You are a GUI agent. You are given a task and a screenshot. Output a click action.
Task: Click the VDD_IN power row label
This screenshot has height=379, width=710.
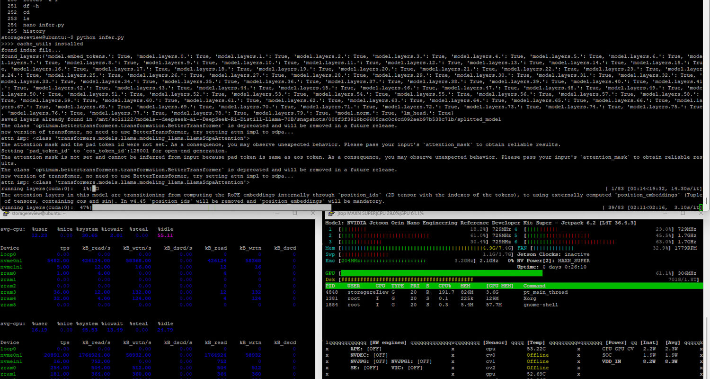tap(612, 361)
